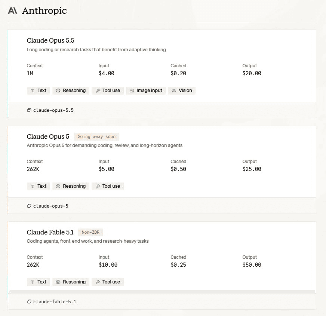326x316 pixels.
Task: Click the "$0.20" cached price
Action: pos(178,73)
